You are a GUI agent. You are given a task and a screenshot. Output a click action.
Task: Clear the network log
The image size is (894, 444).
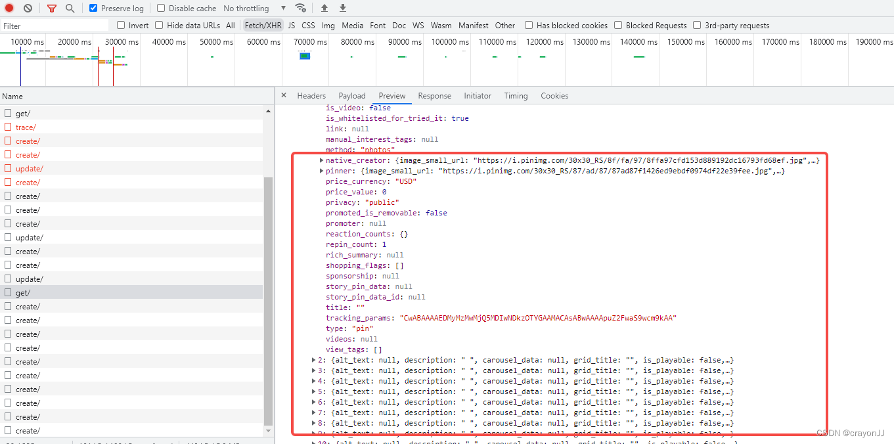28,8
